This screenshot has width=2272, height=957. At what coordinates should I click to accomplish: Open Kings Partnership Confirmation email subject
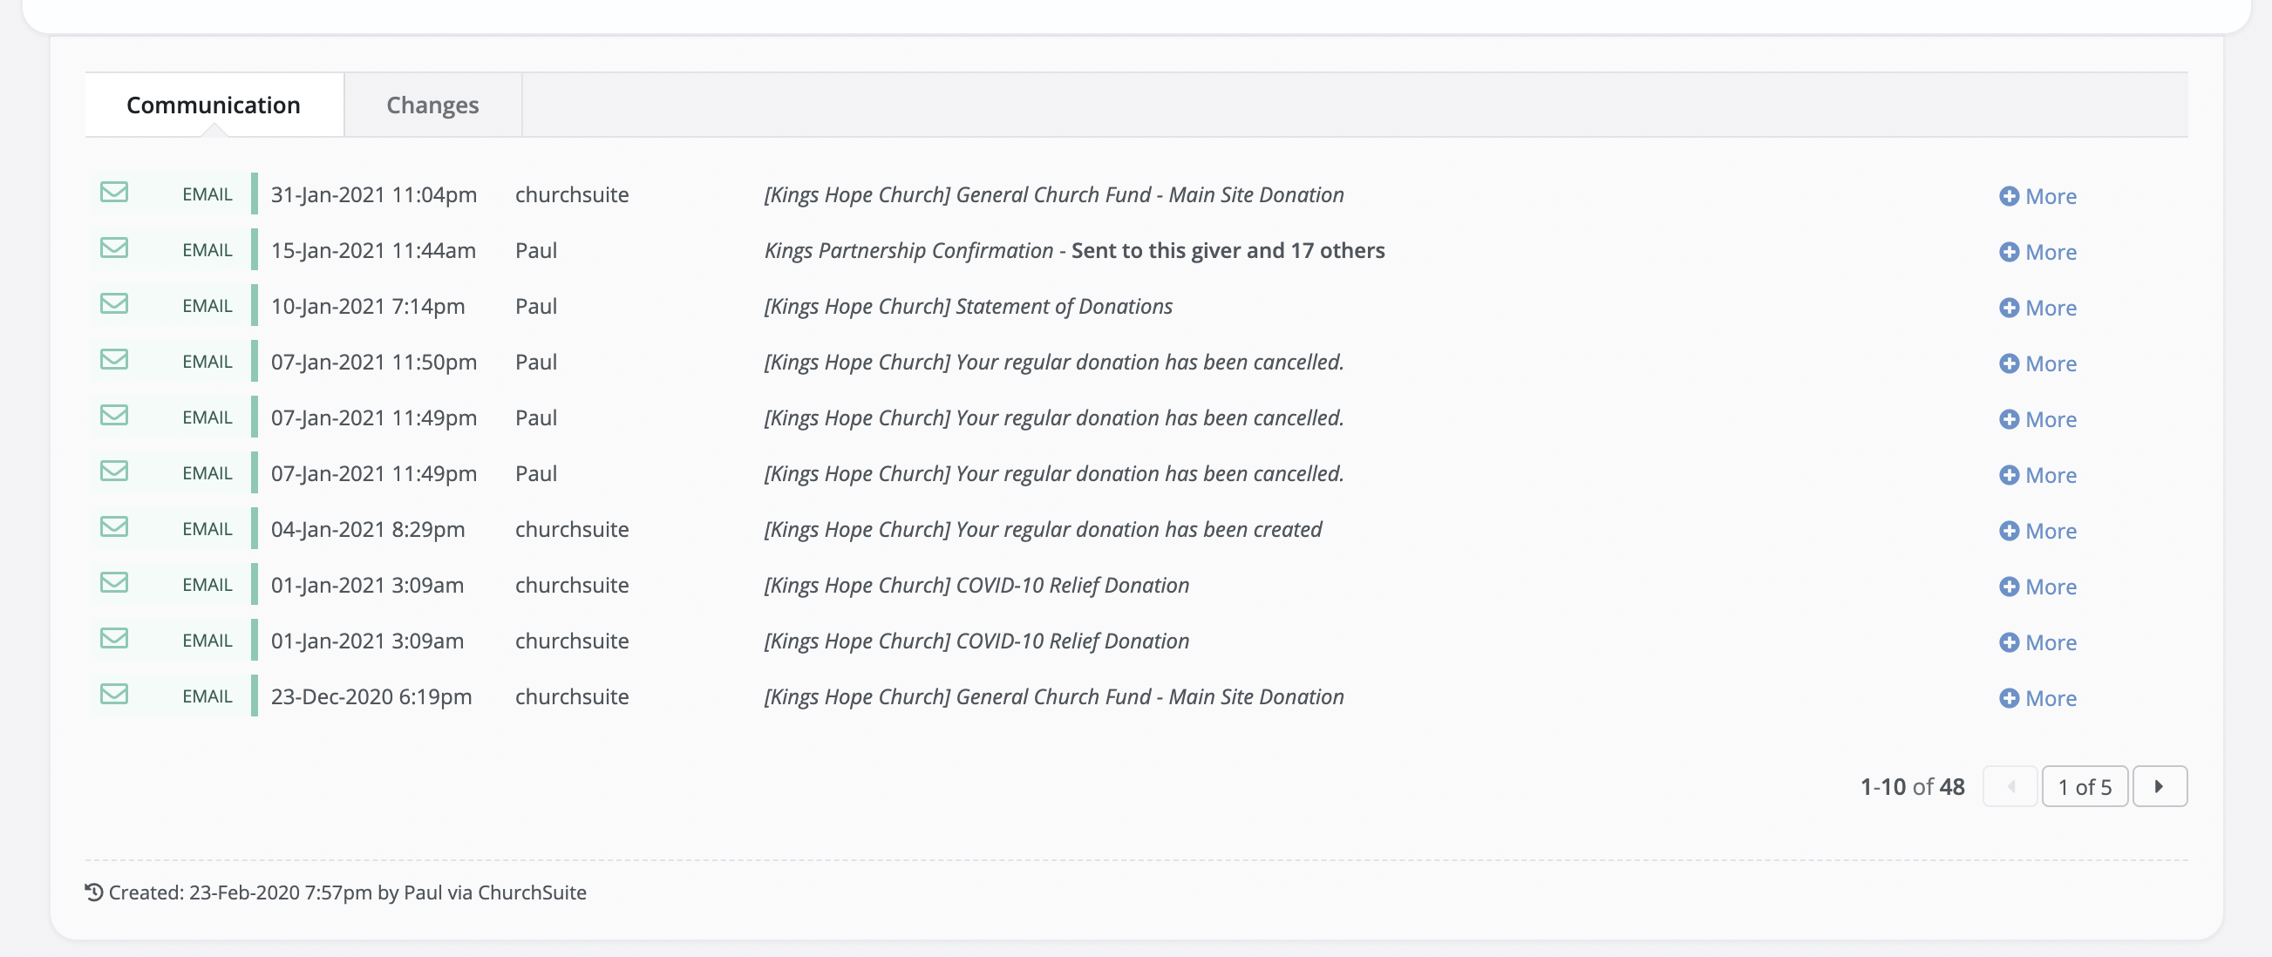(908, 250)
